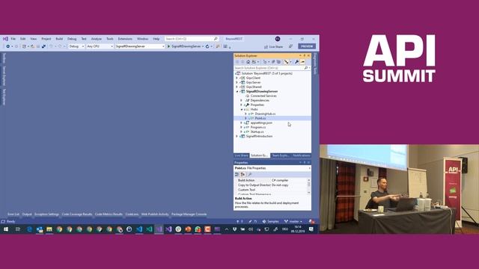
Task: Open the Package Manager Console tab
Action: coord(189,214)
